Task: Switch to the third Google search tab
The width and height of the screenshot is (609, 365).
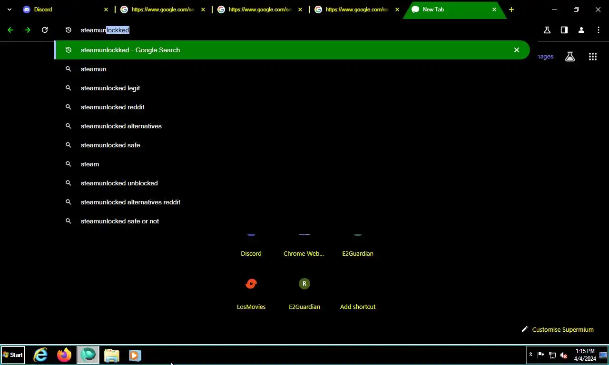Action: [x=357, y=10]
